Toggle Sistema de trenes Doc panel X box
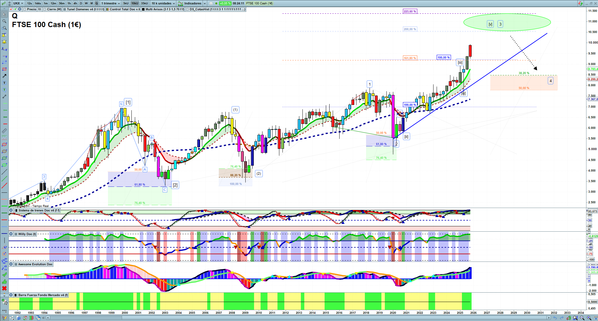This screenshot has height=321, width=598. point(11,210)
